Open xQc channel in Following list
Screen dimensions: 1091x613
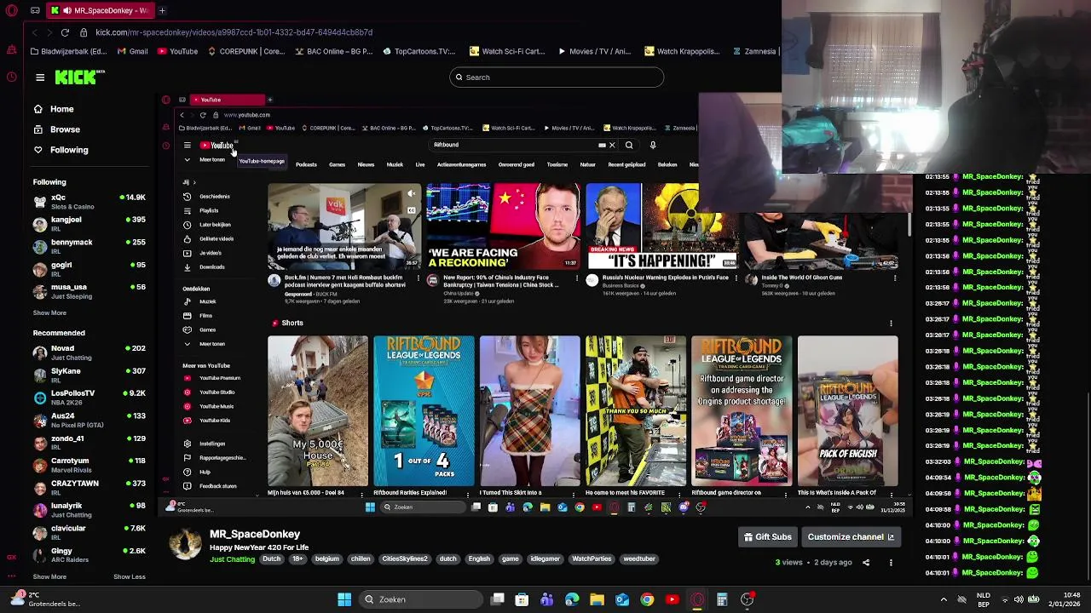tap(89, 202)
